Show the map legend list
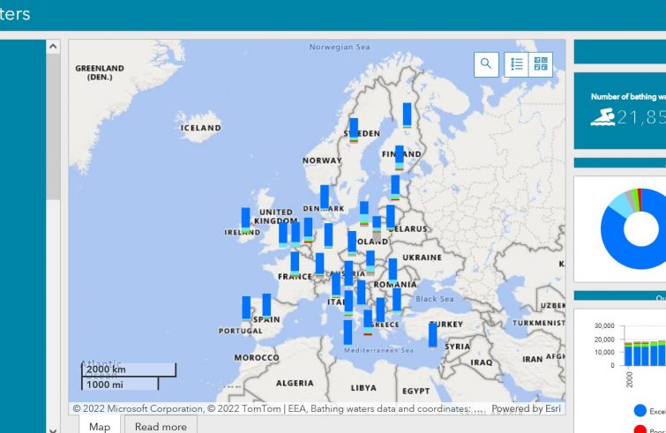666x433 pixels. point(516,64)
